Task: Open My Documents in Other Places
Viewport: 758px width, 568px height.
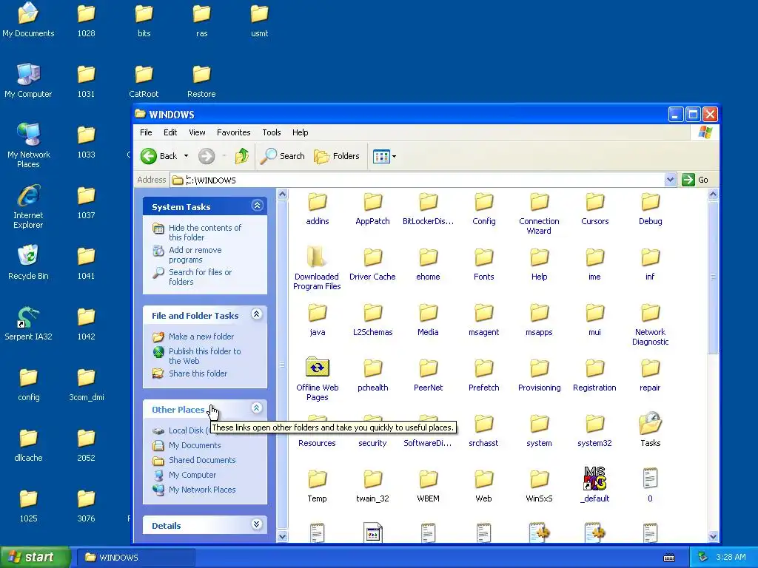Action: [195, 445]
